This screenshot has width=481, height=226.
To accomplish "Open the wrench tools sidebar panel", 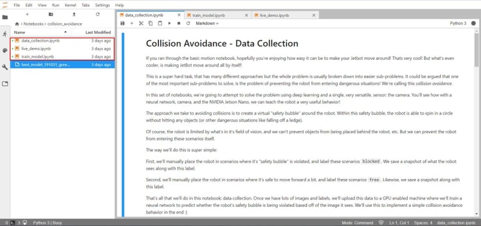I will pos(5,67).
